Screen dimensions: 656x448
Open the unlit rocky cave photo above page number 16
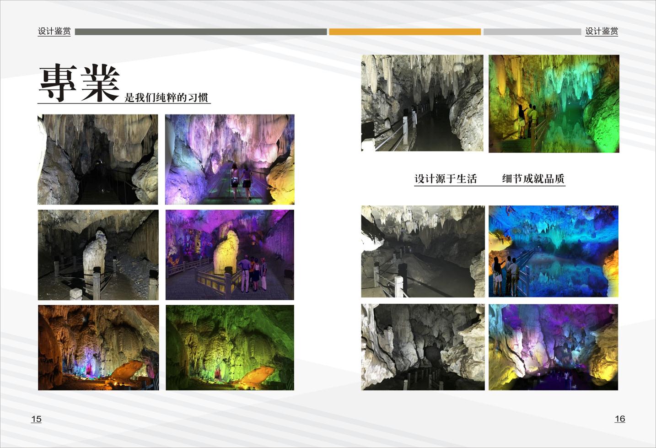tap(423, 347)
